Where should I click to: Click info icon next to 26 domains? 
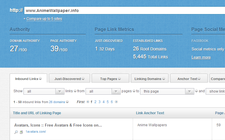(x=67, y=102)
